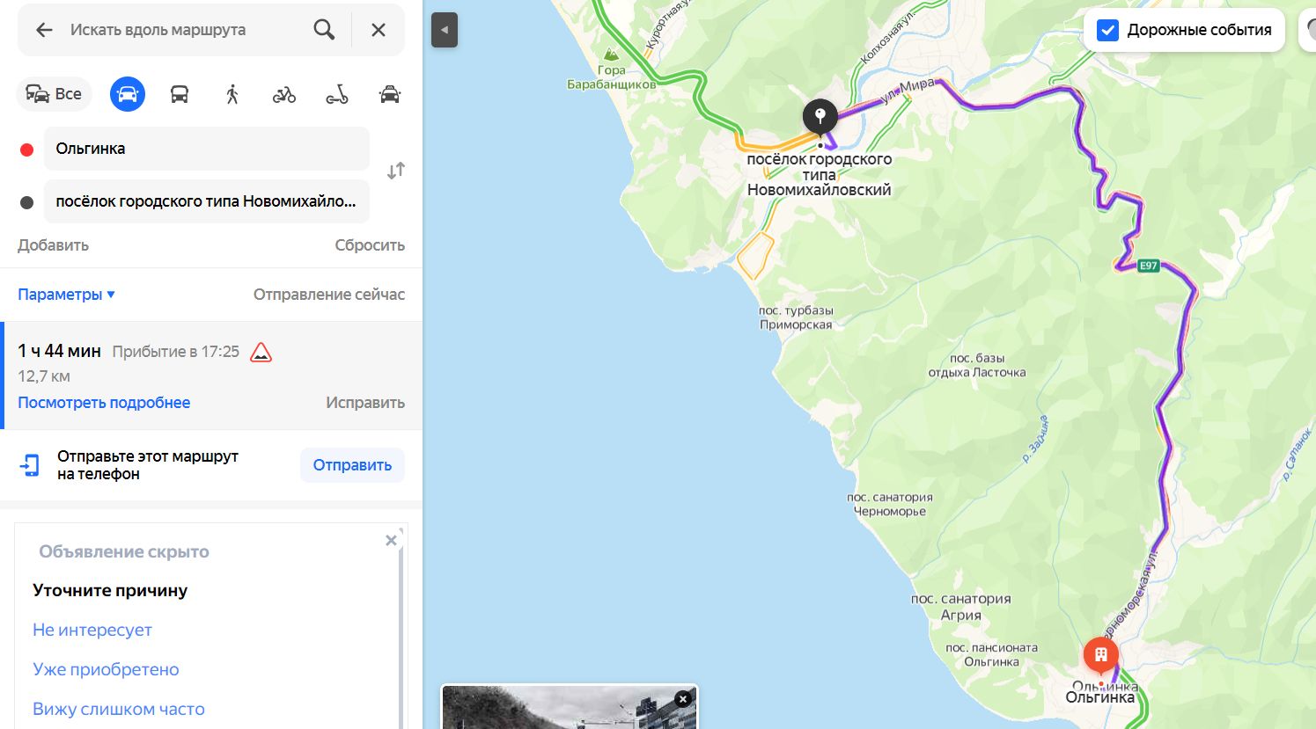
Task: Select the taxi route mode
Action: [389, 94]
